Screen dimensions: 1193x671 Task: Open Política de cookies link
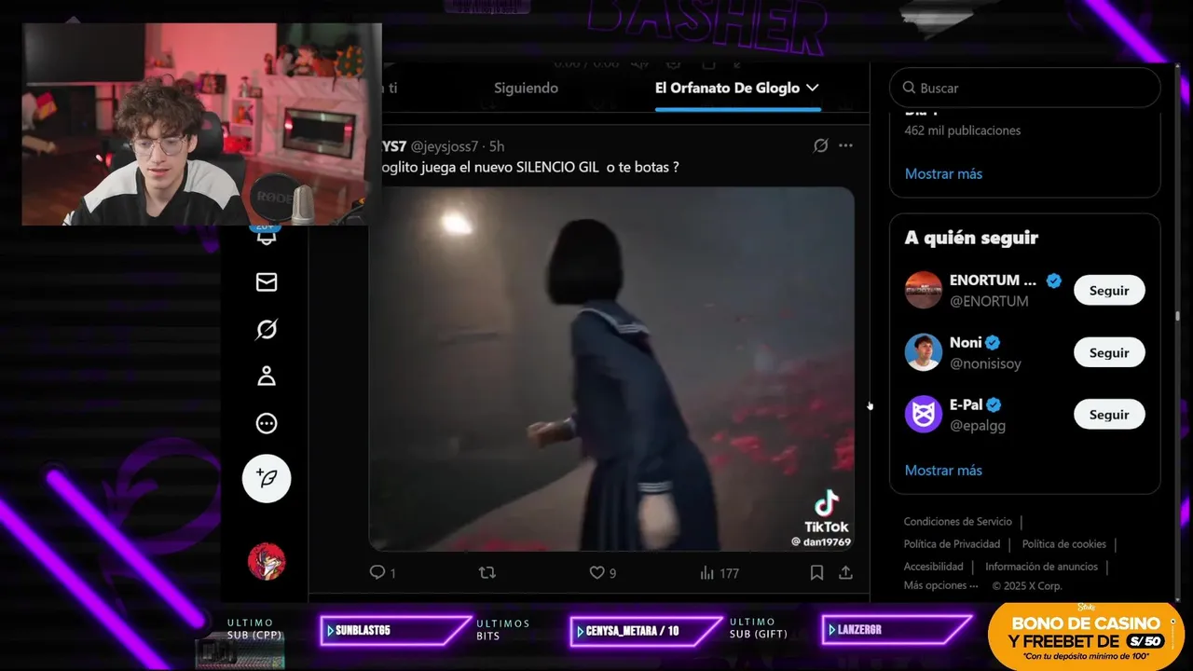[1063, 544]
